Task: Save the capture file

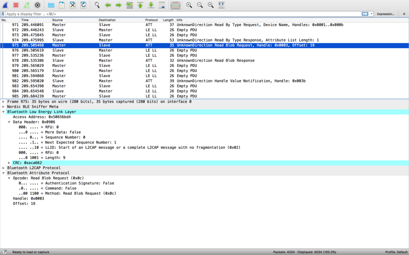Action: pos(62,5)
